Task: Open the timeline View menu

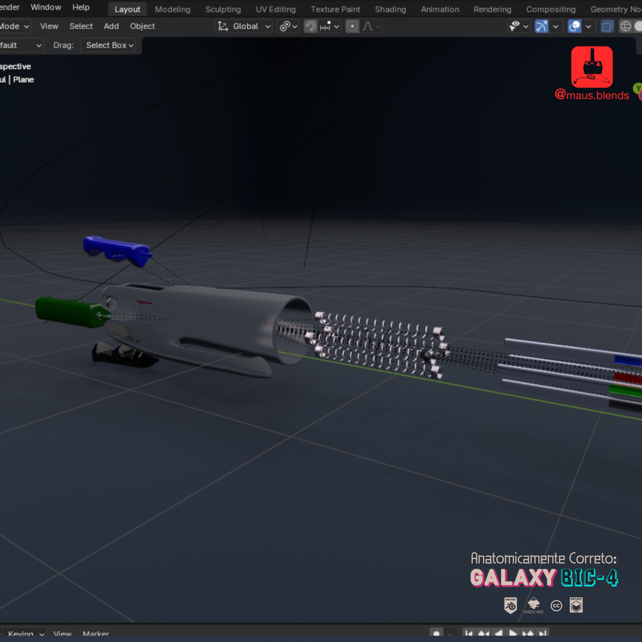Action: coord(63,634)
